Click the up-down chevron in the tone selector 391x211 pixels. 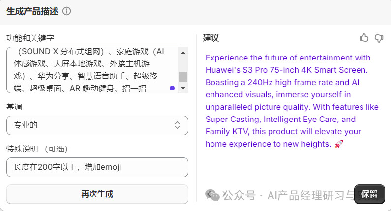[178, 125]
